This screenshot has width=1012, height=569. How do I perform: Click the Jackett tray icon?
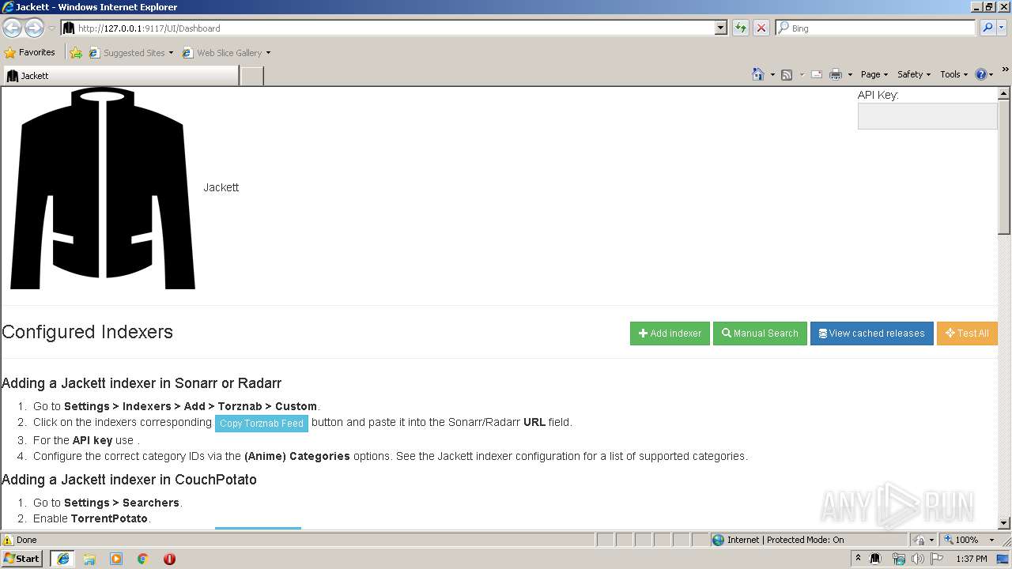tap(875, 559)
